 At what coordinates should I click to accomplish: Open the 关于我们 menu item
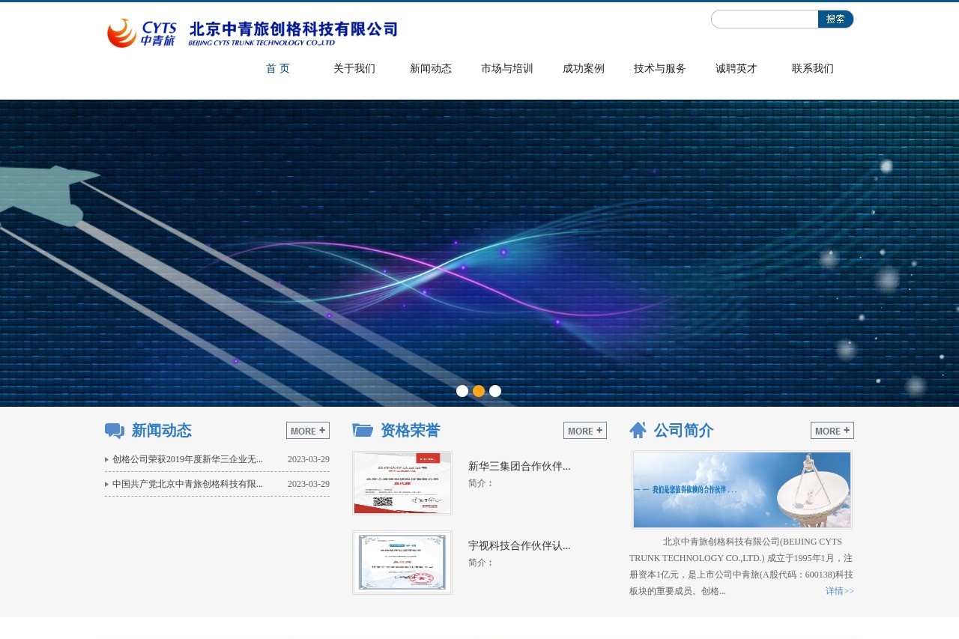pos(354,68)
